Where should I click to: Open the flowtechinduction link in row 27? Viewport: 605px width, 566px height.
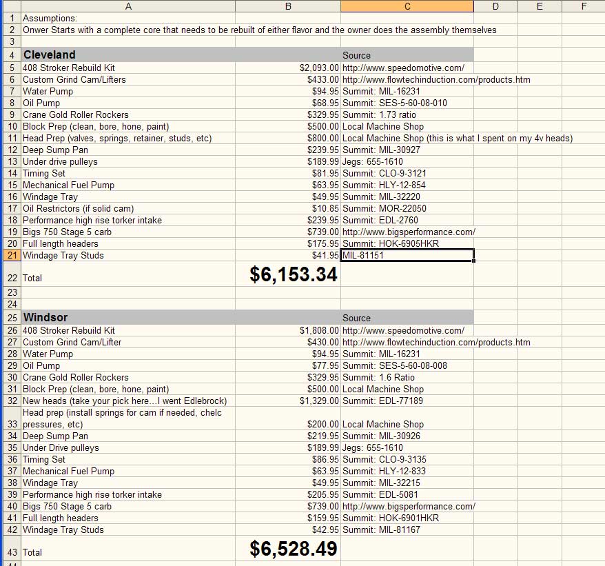pos(436,342)
